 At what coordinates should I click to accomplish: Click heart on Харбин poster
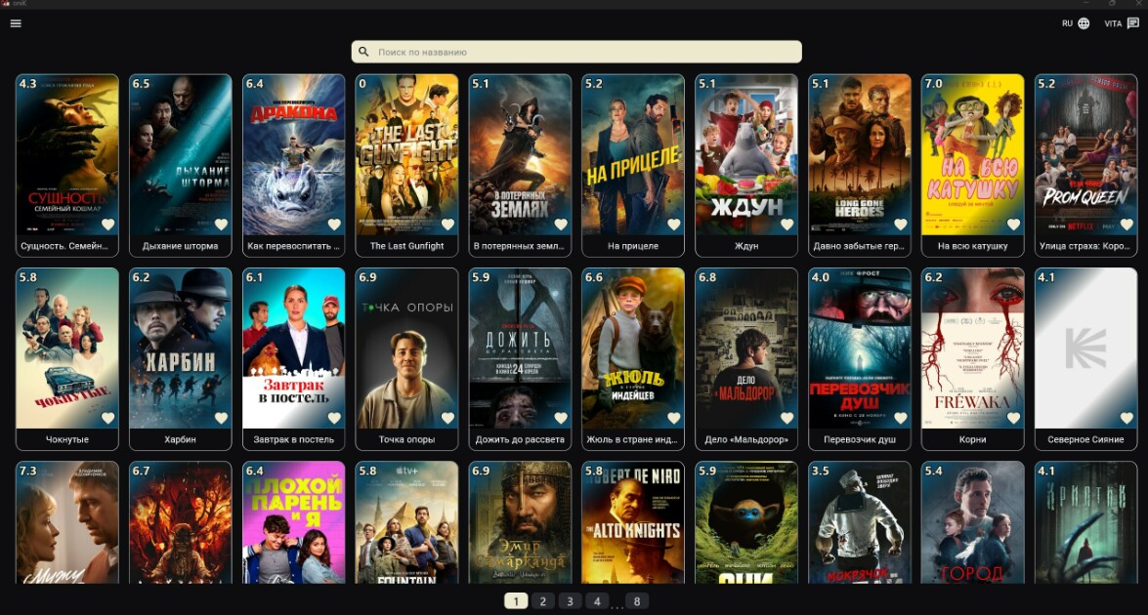(x=221, y=418)
